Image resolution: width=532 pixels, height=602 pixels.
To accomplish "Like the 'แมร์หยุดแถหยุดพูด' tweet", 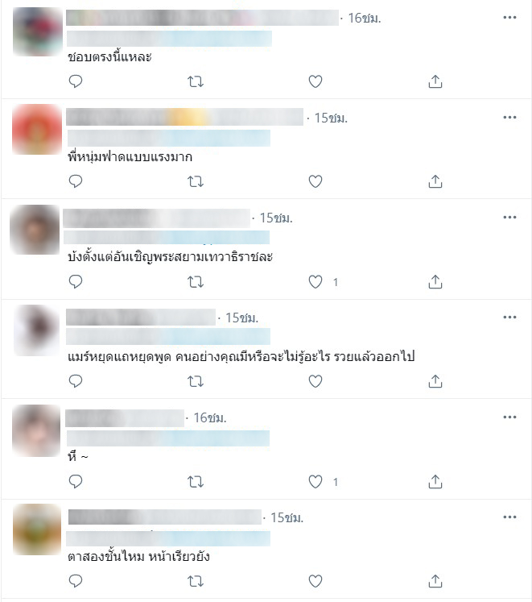I will tap(315, 381).
